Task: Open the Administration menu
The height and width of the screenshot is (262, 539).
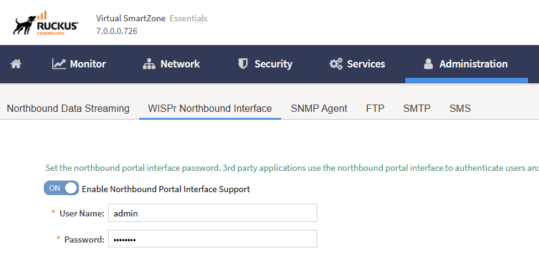Action: coord(466,64)
